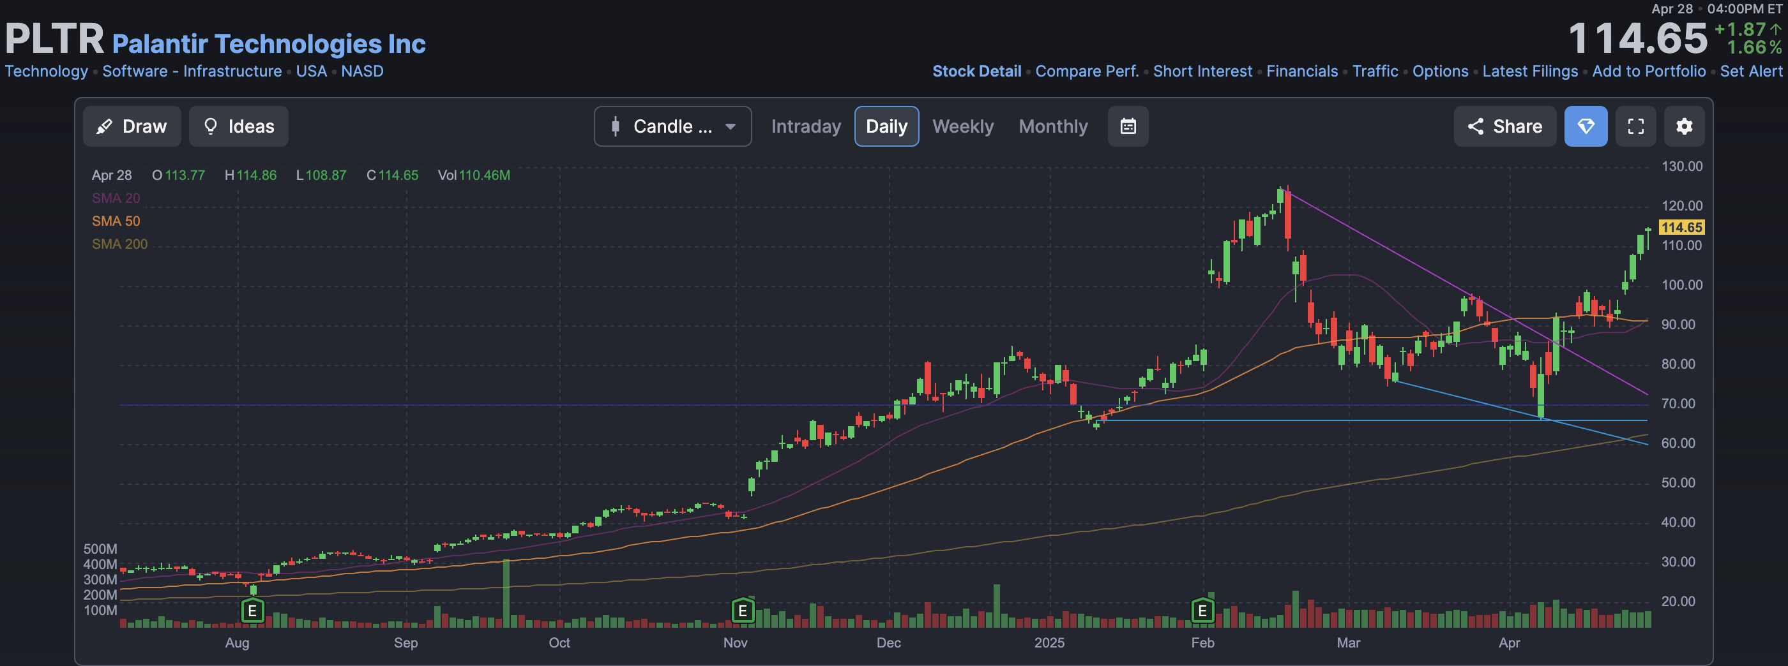This screenshot has width=1788, height=666.
Task: Click the USA country link
Action: coord(311,71)
